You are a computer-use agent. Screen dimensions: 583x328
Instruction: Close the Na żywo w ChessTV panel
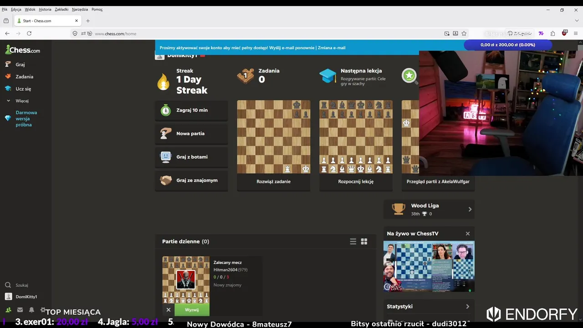(468, 234)
